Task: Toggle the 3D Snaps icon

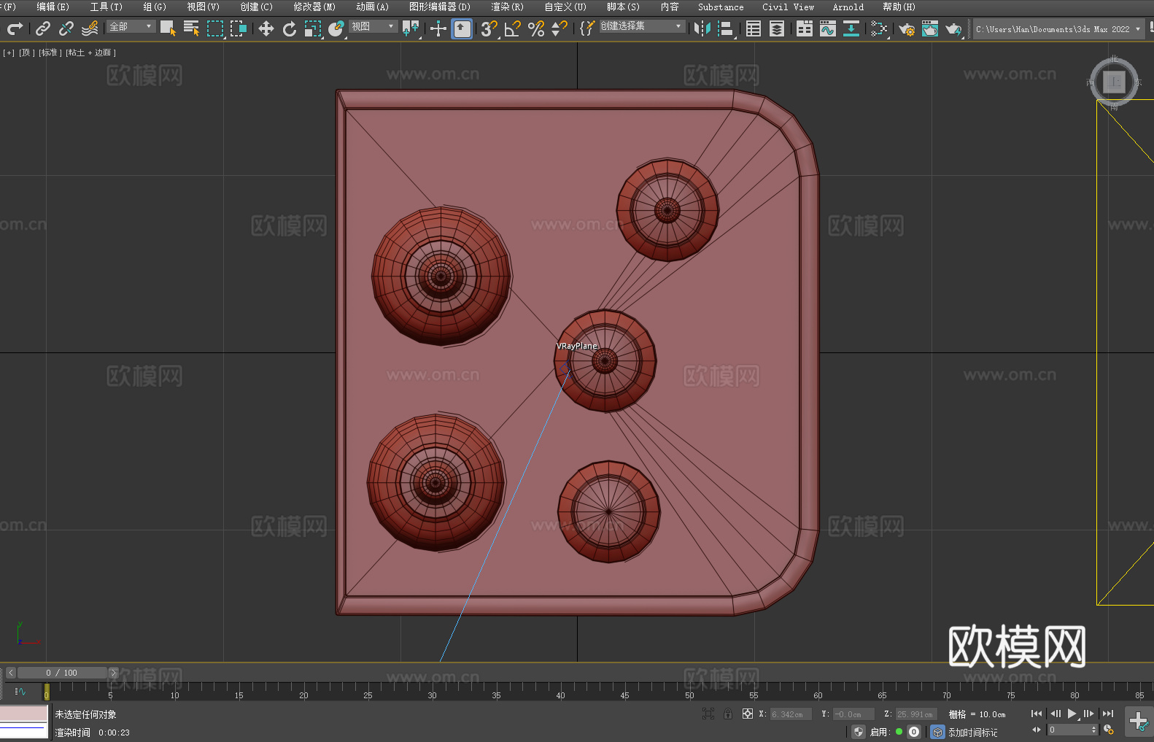Action: (489, 28)
